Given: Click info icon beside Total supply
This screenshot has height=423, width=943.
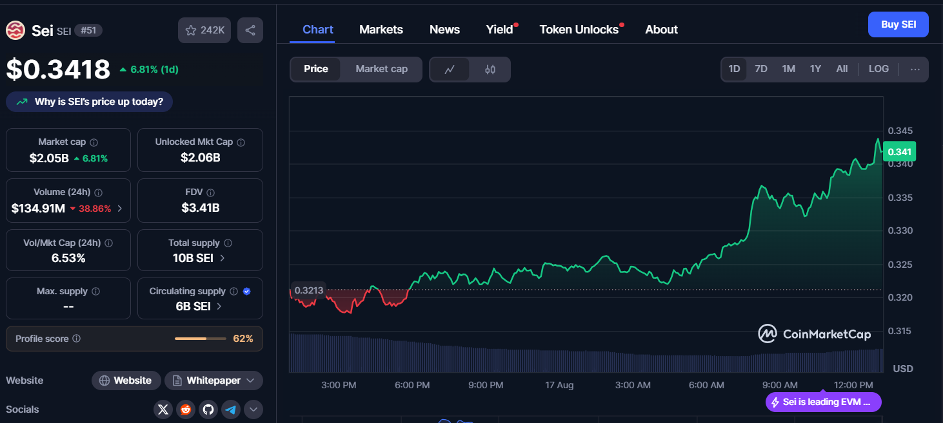Looking at the screenshot, I should pyautogui.click(x=228, y=243).
